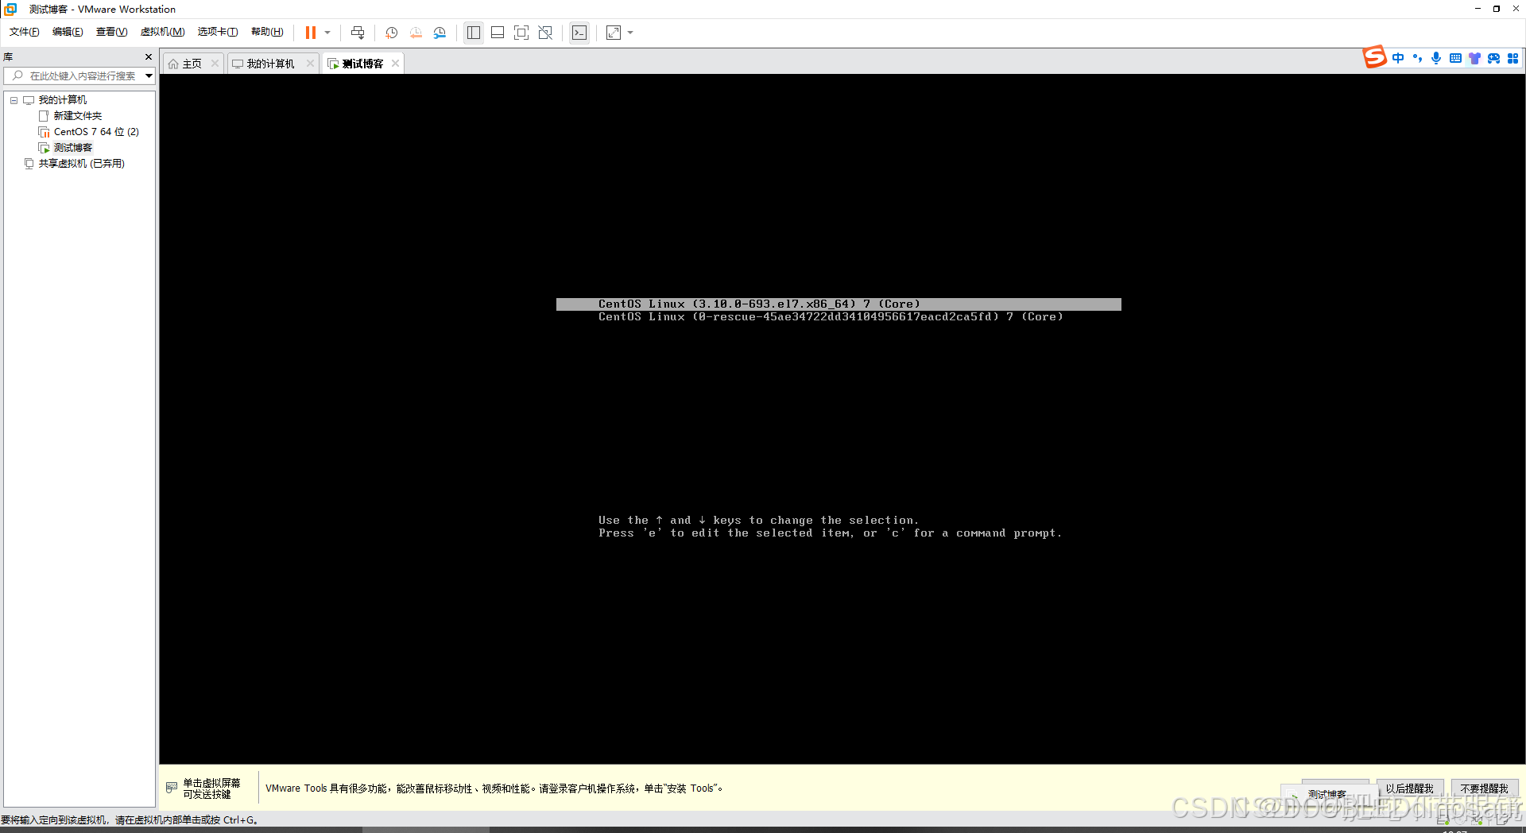Open the stretch display dropdown arrow
The height and width of the screenshot is (833, 1526).
tap(630, 33)
